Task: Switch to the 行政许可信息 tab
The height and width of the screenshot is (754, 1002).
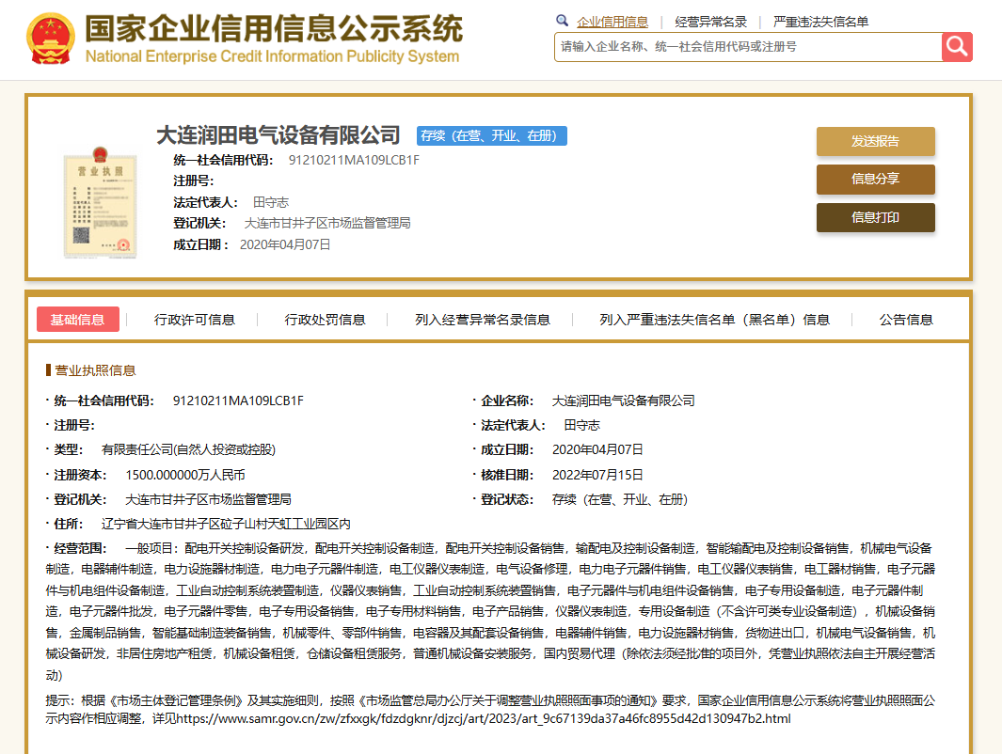Action: 194,320
